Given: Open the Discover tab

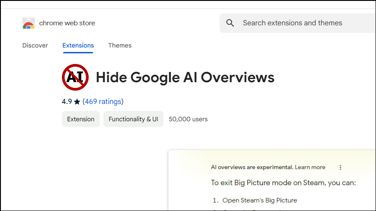Looking at the screenshot, I should [35, 45].
